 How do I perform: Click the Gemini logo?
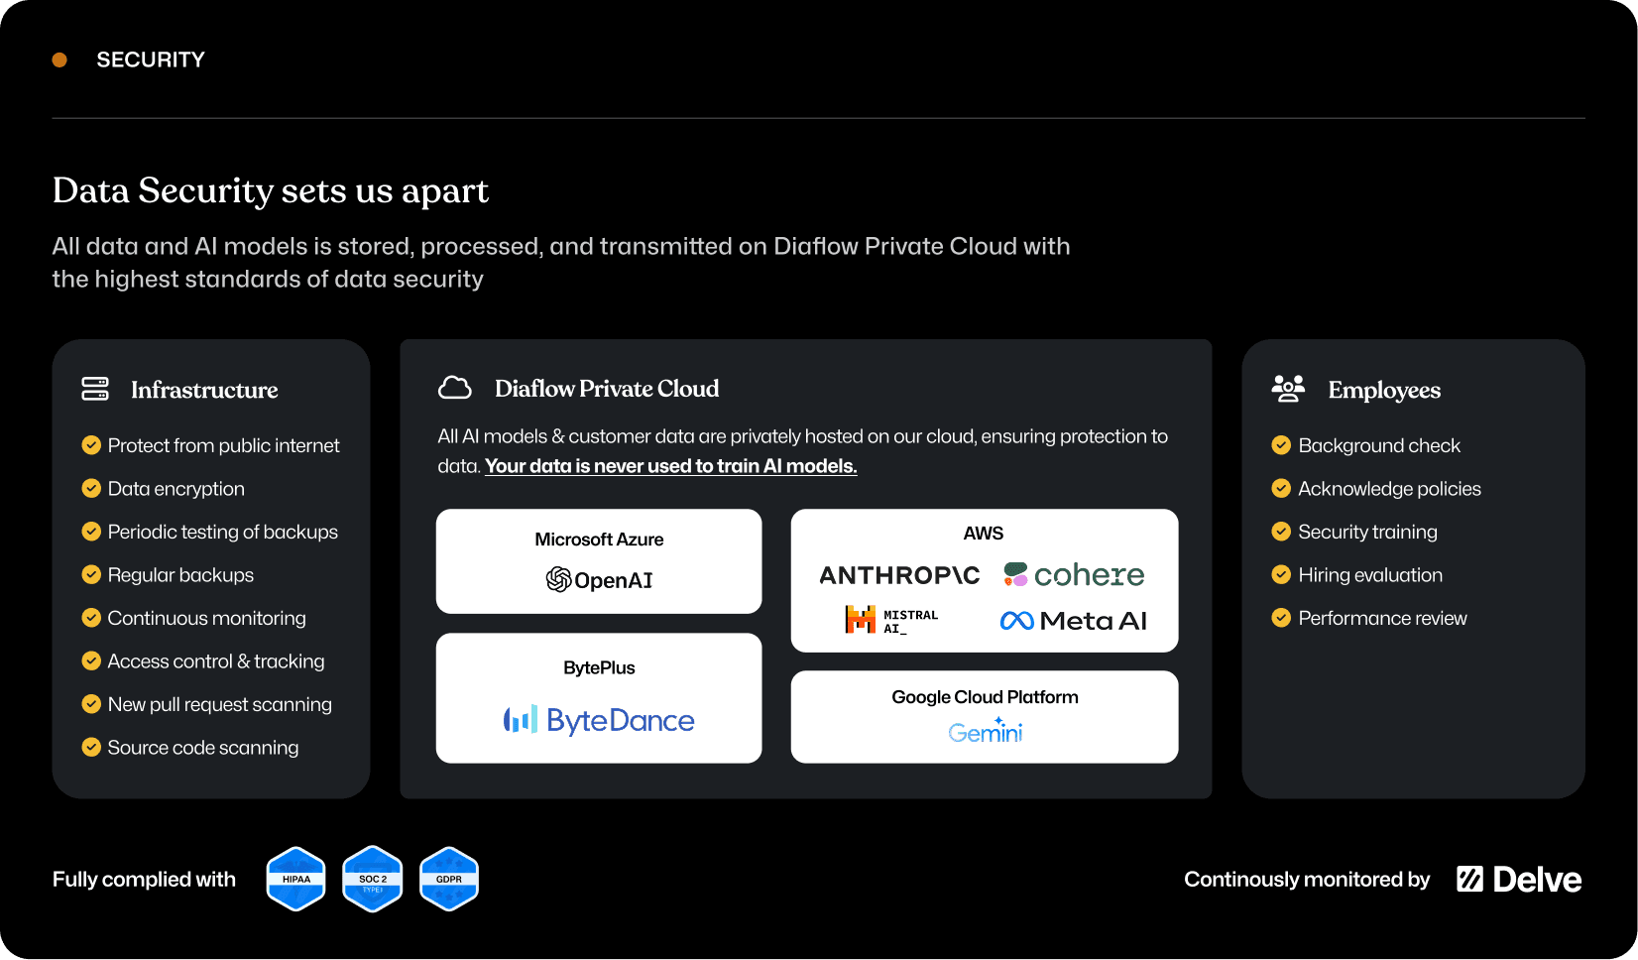coord(985,732)
